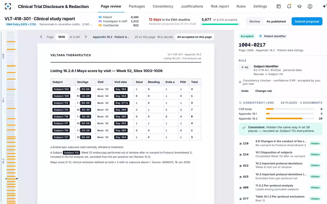Open notifications bell

[289, 6]
